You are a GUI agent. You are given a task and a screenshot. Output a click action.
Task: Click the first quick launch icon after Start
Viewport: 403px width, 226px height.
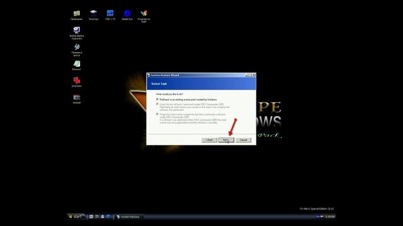point(91,217)
